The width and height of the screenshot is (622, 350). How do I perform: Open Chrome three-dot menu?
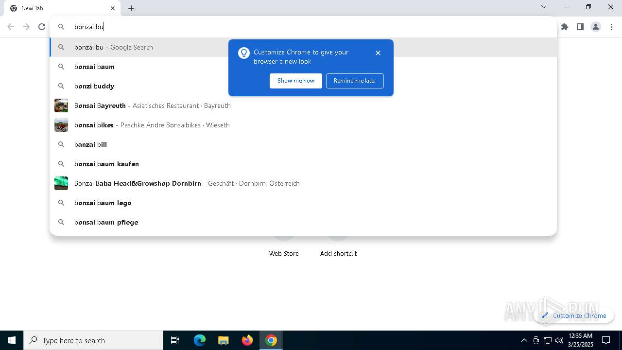tap(611, 27)
